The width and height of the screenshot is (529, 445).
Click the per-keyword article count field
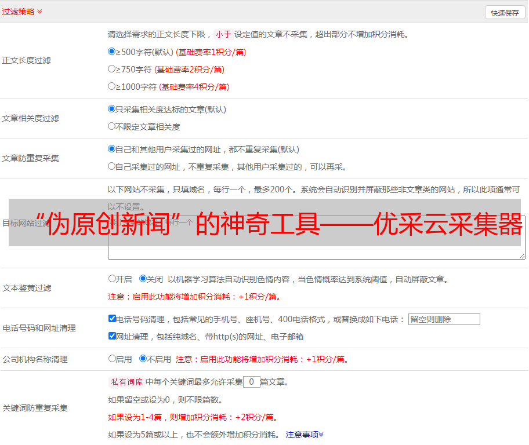(251, 382)
